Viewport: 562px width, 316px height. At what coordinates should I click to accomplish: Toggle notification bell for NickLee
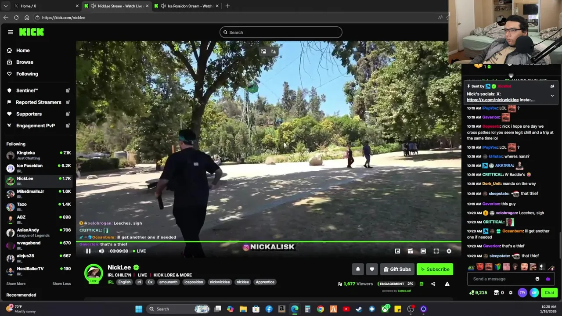358,269
